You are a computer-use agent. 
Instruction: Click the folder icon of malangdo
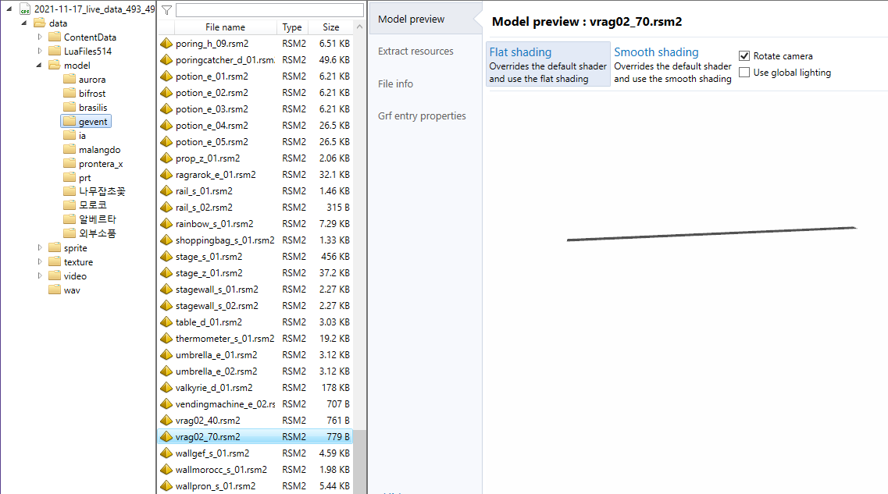point(69,149)
